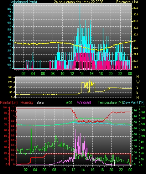The image size is (146, 174).
Task: Select the Humidity legend label
Action: [27, 103]
